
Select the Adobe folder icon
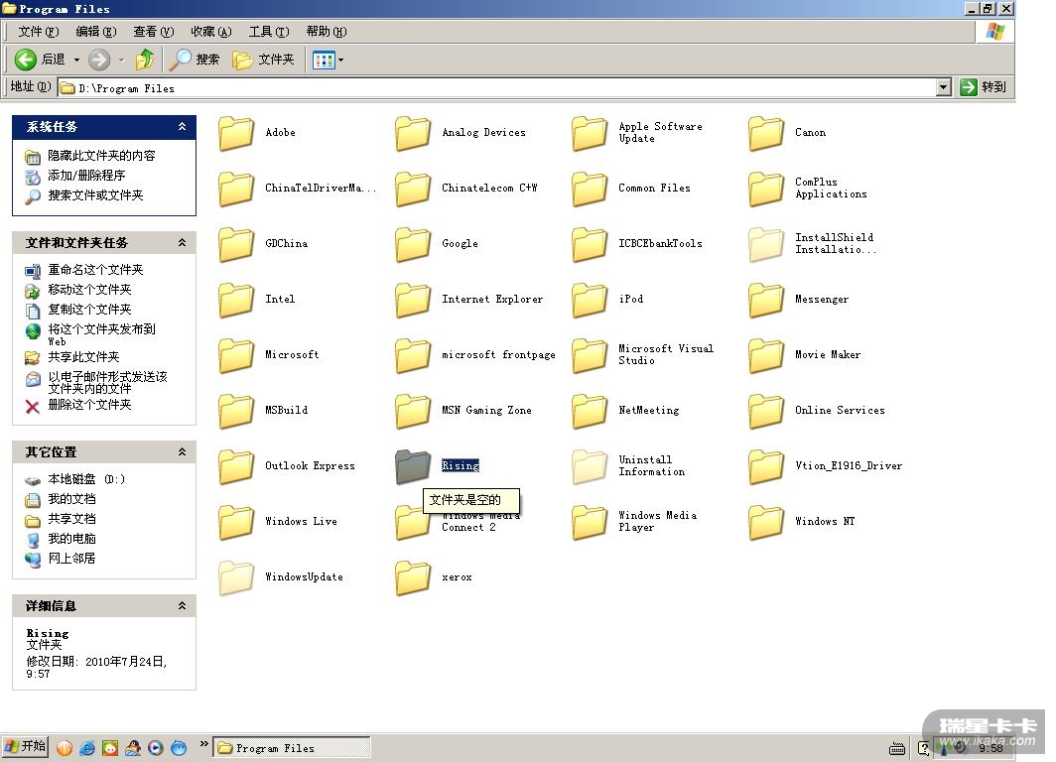(236, 133)
